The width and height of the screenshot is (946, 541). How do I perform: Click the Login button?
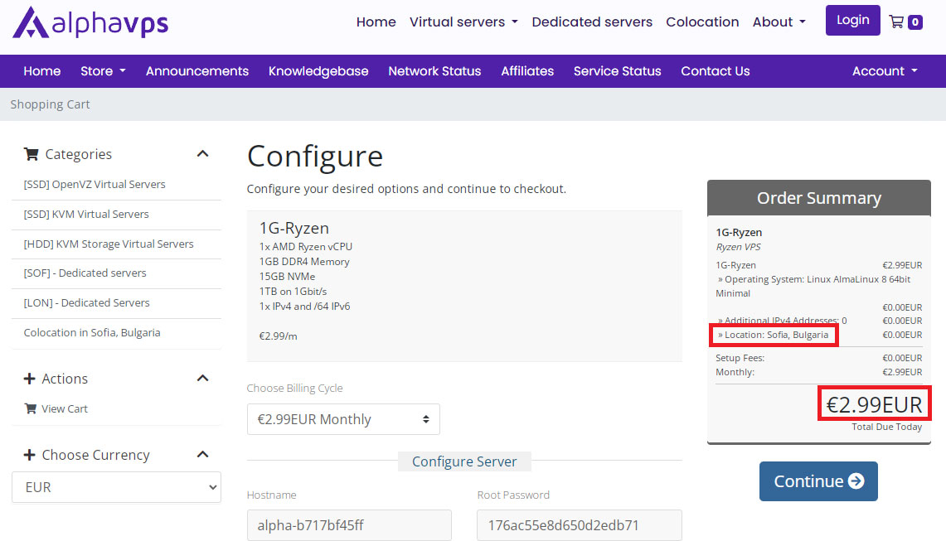(x=852, y=20)
